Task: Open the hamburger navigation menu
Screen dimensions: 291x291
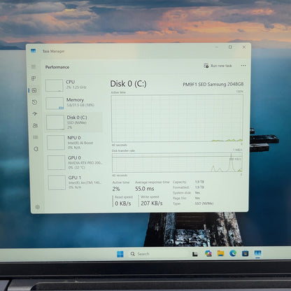Action: tap(34, 66)
